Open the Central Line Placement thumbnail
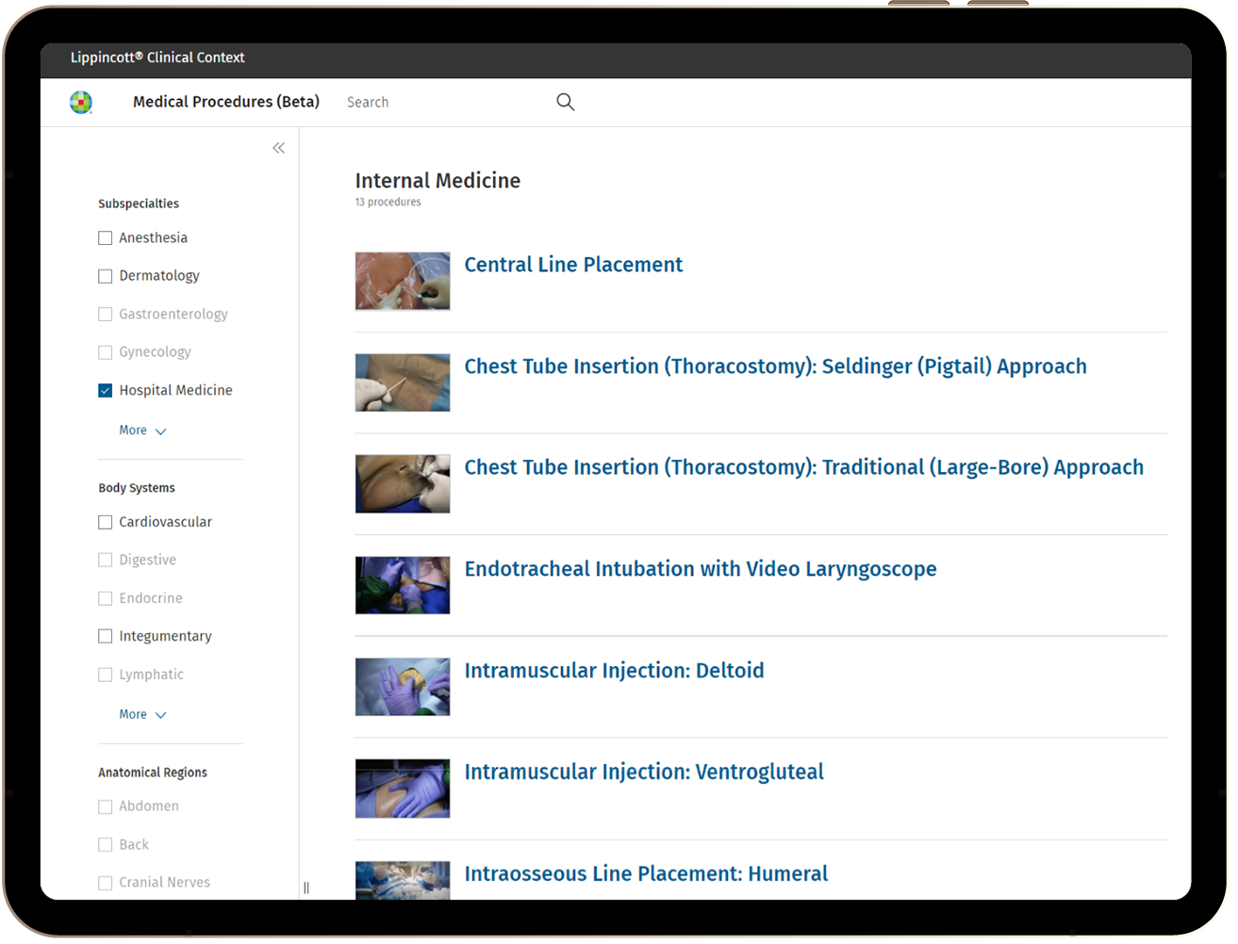Viewport: 1238px width, 944px height. pyautogui.click(x=403, y=281)
